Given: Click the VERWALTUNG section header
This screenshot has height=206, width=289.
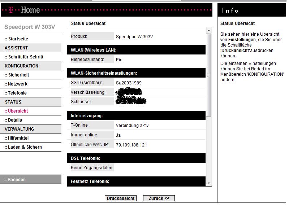Looking at the screenshot, I should tap(31, 129).
